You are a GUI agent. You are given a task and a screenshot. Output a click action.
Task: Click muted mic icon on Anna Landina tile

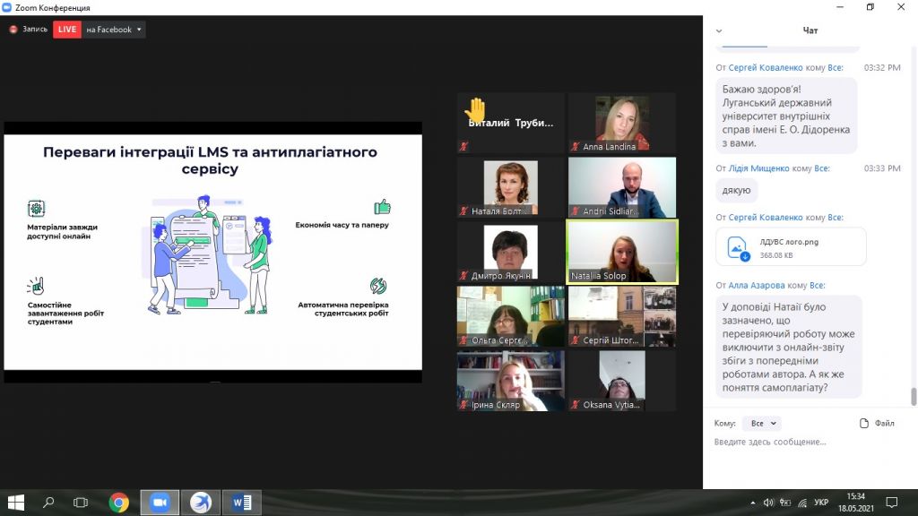click(576, 147)
